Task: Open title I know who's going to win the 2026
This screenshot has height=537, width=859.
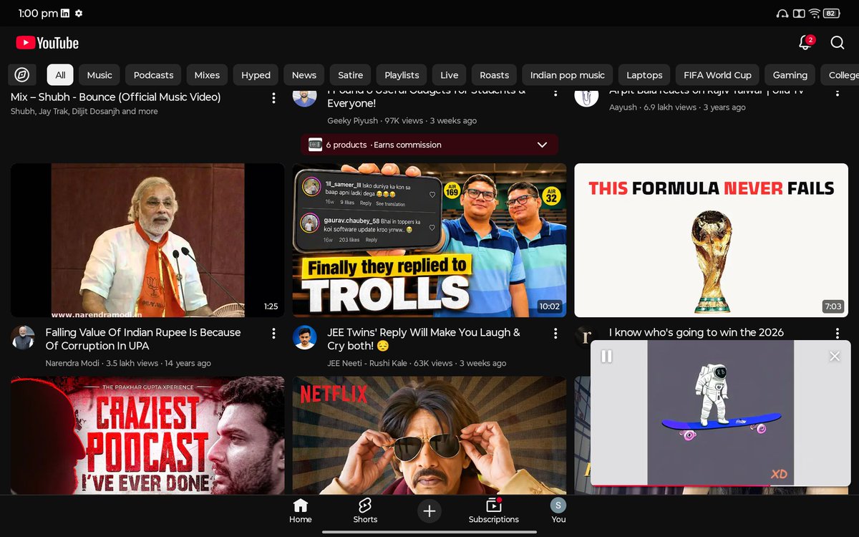Action: [697, 333]
